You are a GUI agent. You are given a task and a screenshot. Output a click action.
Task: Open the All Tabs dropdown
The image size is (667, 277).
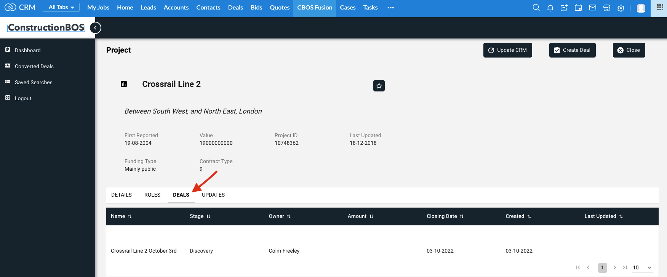61,7
